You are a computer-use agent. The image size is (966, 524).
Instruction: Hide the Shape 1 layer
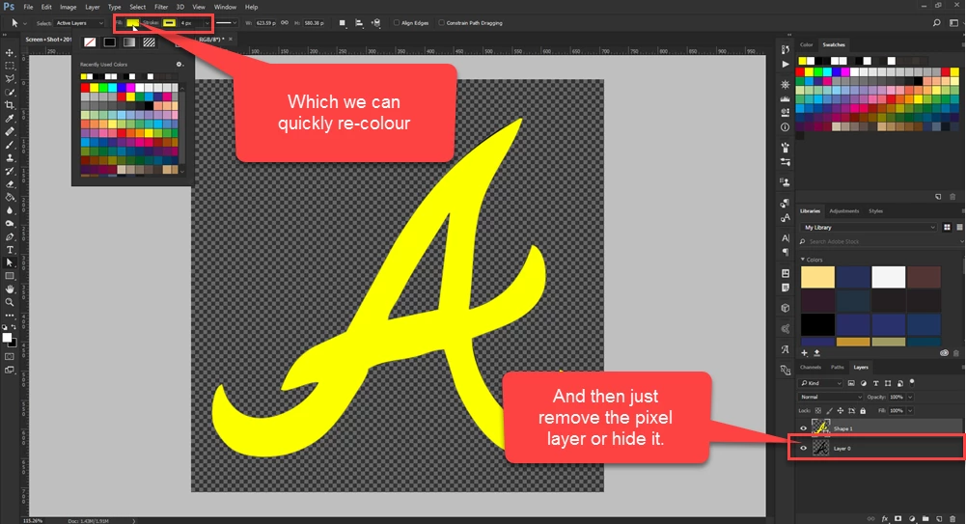803,428
